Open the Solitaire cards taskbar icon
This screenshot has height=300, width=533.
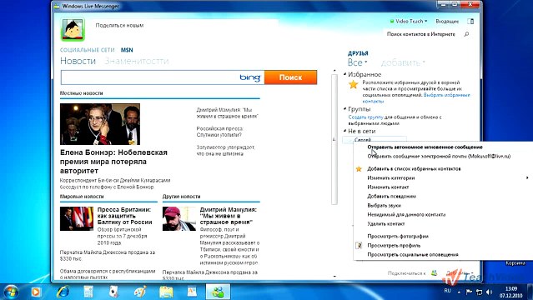pyautogui.click(x=113, y=292)
